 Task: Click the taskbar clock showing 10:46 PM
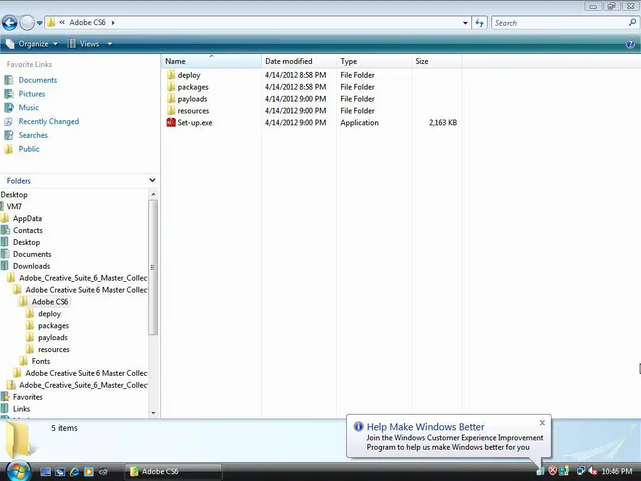(617, 471)
